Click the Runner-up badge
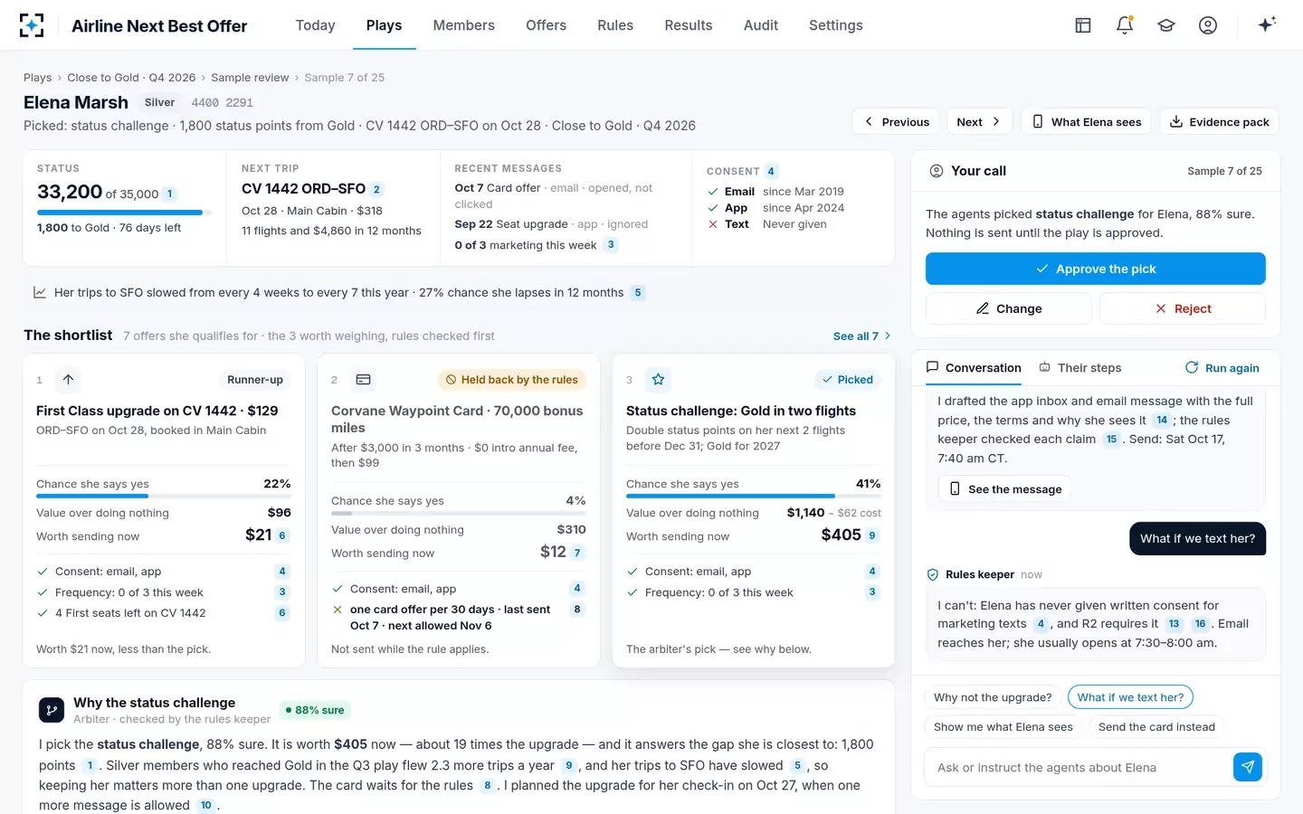Image resolution: width=1303 pixels, height=814 pixels. coord(255,380)
